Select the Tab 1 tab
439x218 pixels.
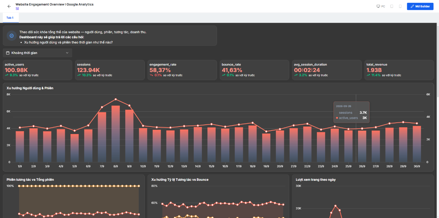click(10, 18)
